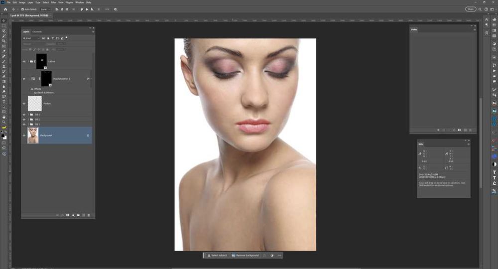Click the lock icon on Background layer
The width and height of the screenshot is (498, 269).
pos(88,135)
